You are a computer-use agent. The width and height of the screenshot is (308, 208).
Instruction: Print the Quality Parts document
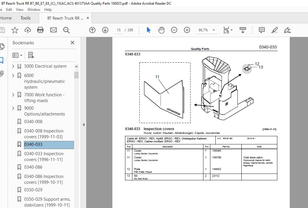click(40, 30)
